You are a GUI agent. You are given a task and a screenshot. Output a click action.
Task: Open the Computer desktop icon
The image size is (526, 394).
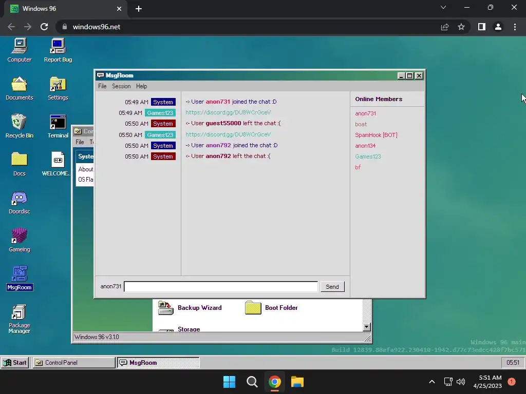click(x=20, y=50)
